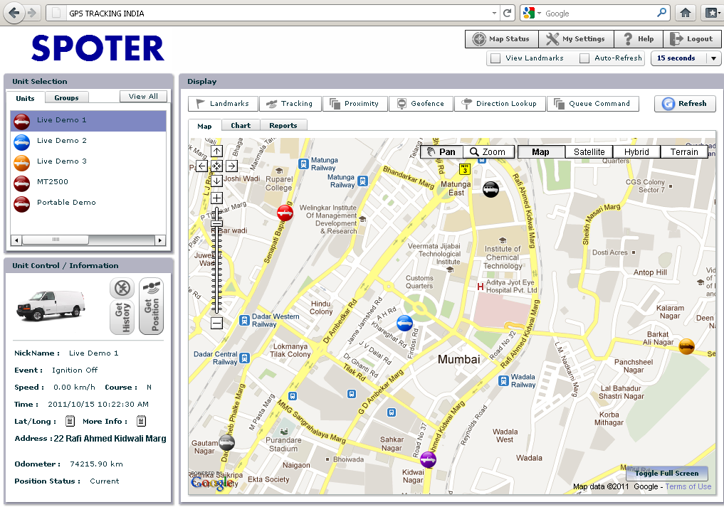Pan the map up with the arrow
Viewport: 724px width, 507px height.
(x=216, y=151)
